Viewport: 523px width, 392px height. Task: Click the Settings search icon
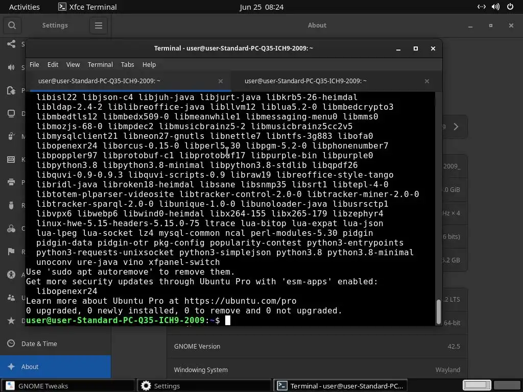pyautogui.click(x=12, y=26)
